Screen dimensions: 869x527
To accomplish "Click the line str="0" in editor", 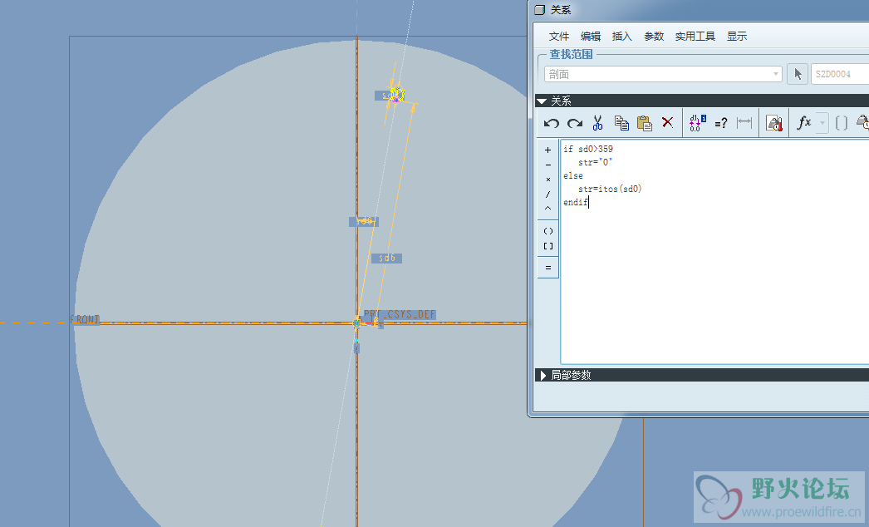I will [595, 162].
